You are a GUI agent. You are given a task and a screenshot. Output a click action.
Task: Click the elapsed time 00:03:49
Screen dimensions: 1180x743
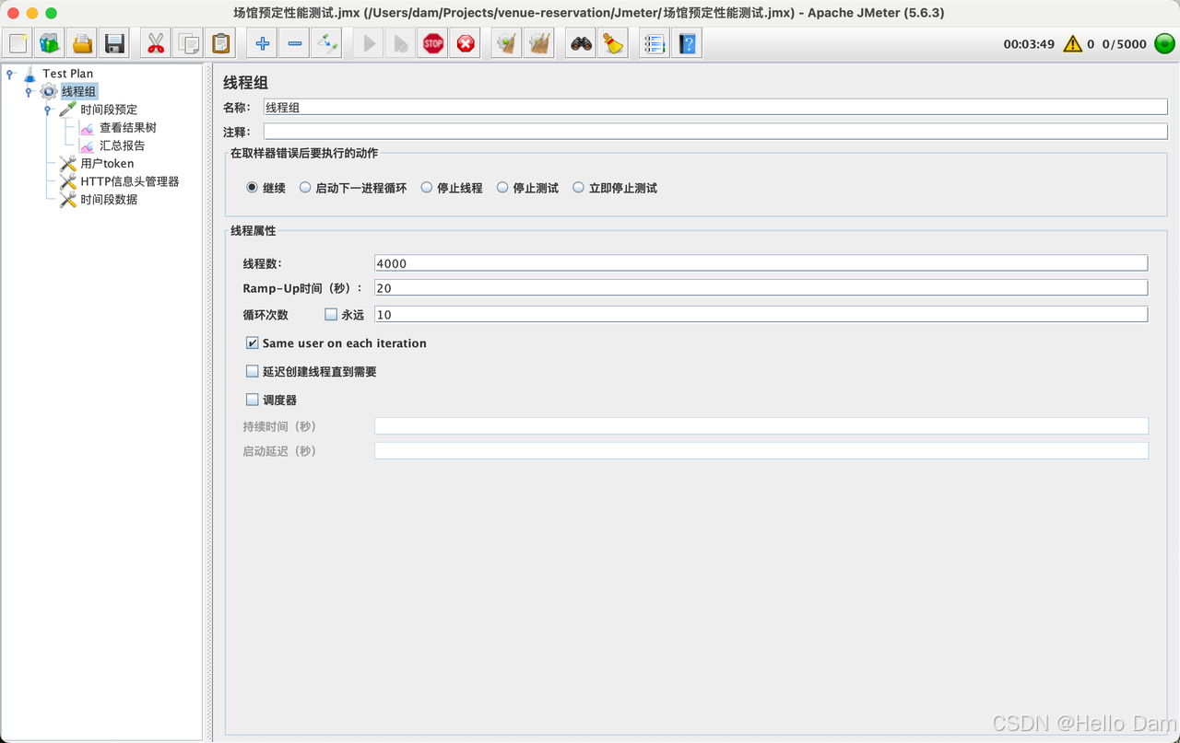1029,43
